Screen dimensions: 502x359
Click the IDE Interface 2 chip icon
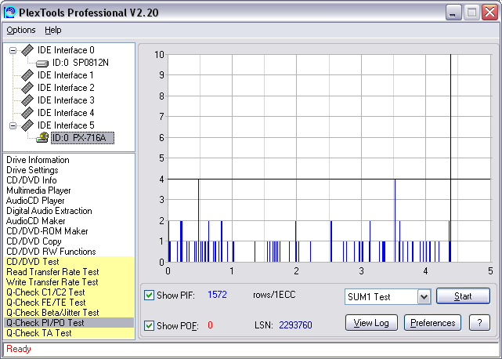pos(27,88)
